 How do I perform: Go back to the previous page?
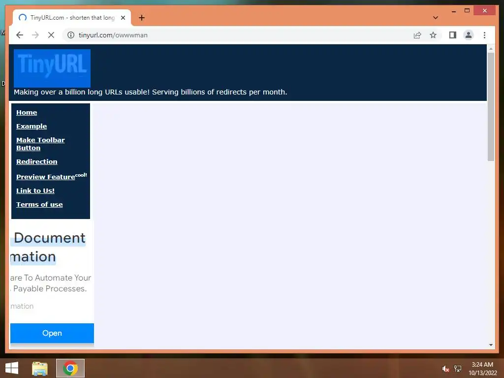click(x=20, y=35)
